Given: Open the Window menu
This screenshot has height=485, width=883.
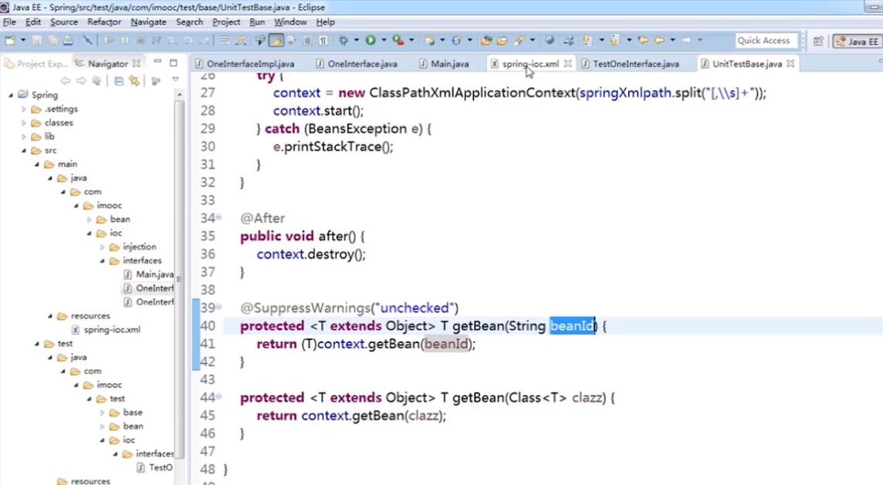Looking at the screenshot, I should 290,22.
